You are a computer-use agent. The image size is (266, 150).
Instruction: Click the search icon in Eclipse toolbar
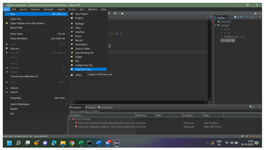coord(250,13)
